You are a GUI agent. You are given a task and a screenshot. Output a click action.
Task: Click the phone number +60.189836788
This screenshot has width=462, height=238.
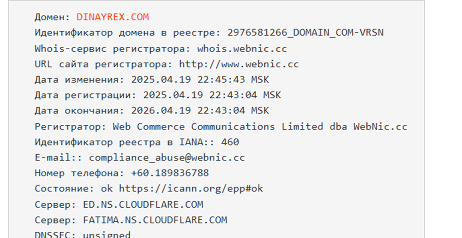coord(170,173)
